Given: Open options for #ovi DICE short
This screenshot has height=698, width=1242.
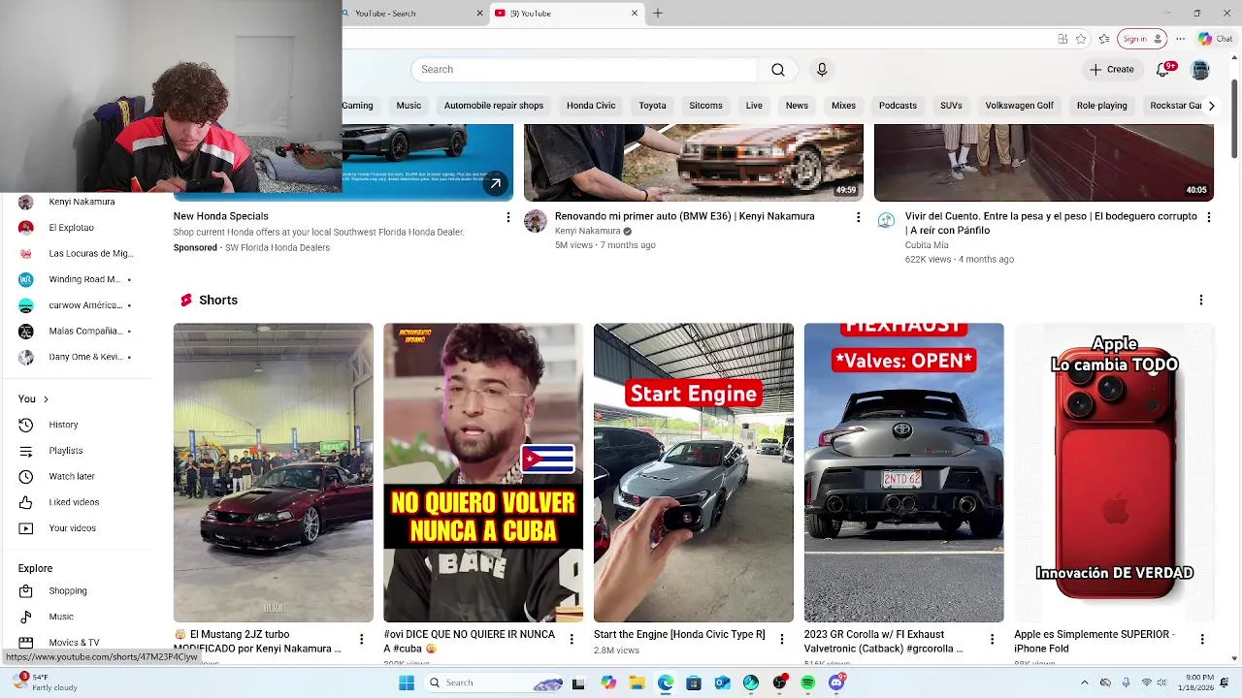Looking at the screenshot, I should 572,639.
